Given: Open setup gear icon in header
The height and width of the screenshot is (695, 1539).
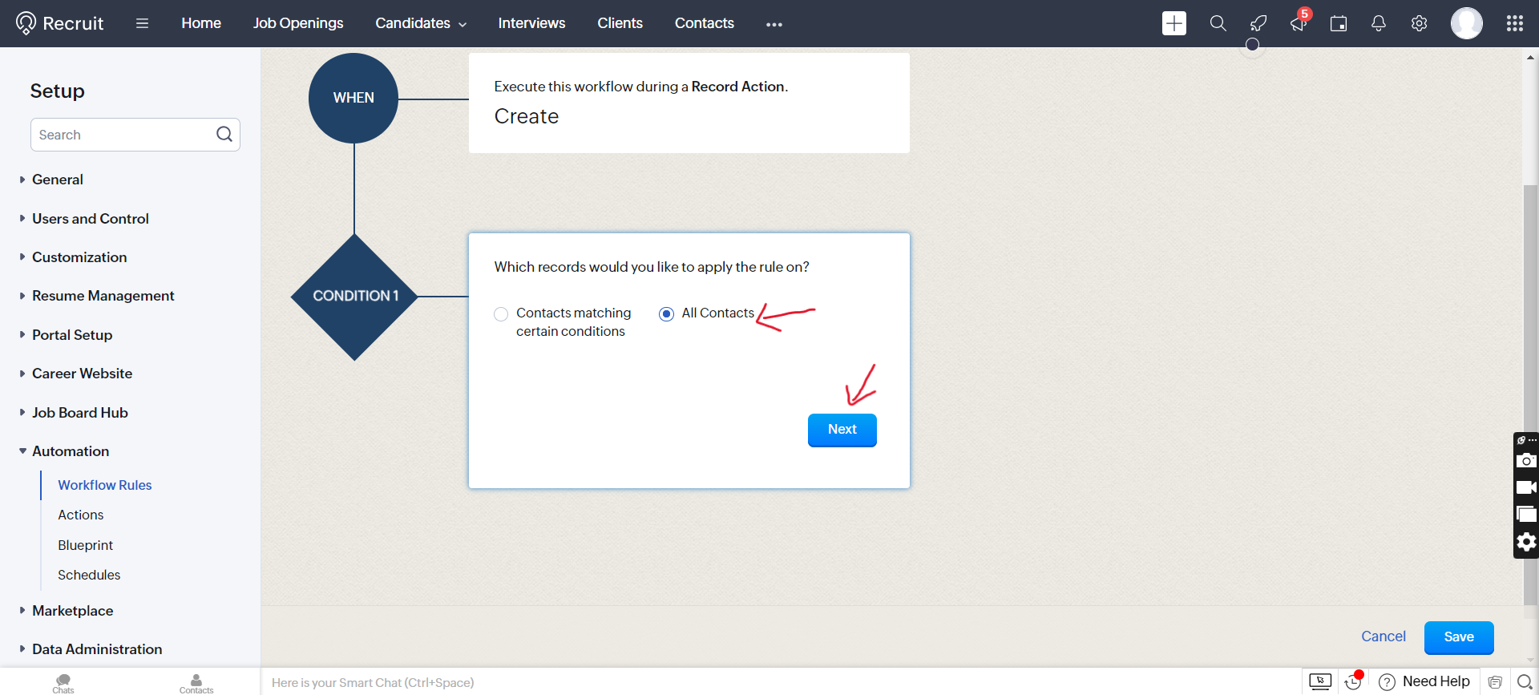Looking at the screenshot, I should (x=1419, y=23).
